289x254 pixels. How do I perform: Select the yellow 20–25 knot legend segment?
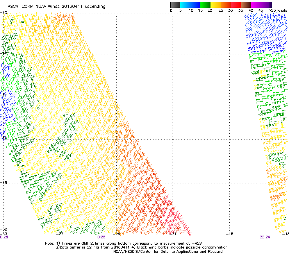[x=216, y=5]
